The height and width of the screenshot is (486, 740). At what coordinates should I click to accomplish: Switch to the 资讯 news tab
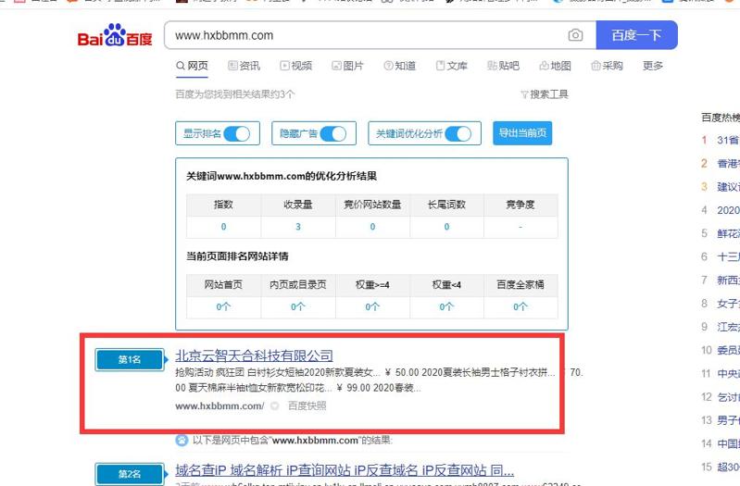point(244,66)
